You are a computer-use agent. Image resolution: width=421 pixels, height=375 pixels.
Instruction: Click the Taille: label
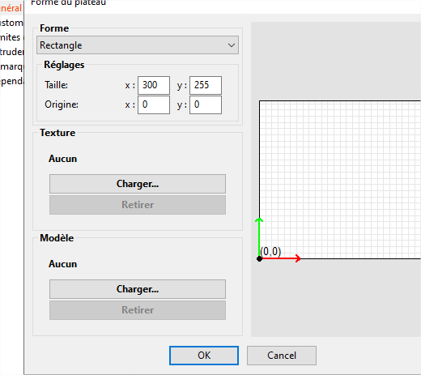[x=56, y=85]
